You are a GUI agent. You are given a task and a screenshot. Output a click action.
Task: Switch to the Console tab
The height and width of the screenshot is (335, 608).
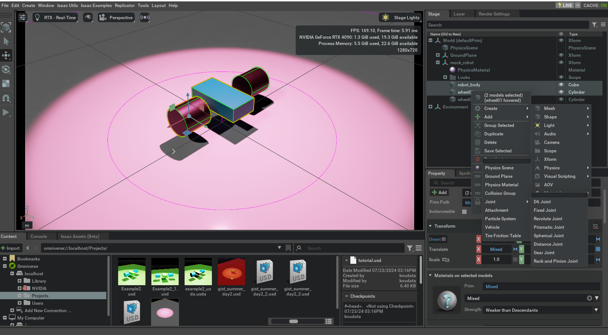pos(39,236)
